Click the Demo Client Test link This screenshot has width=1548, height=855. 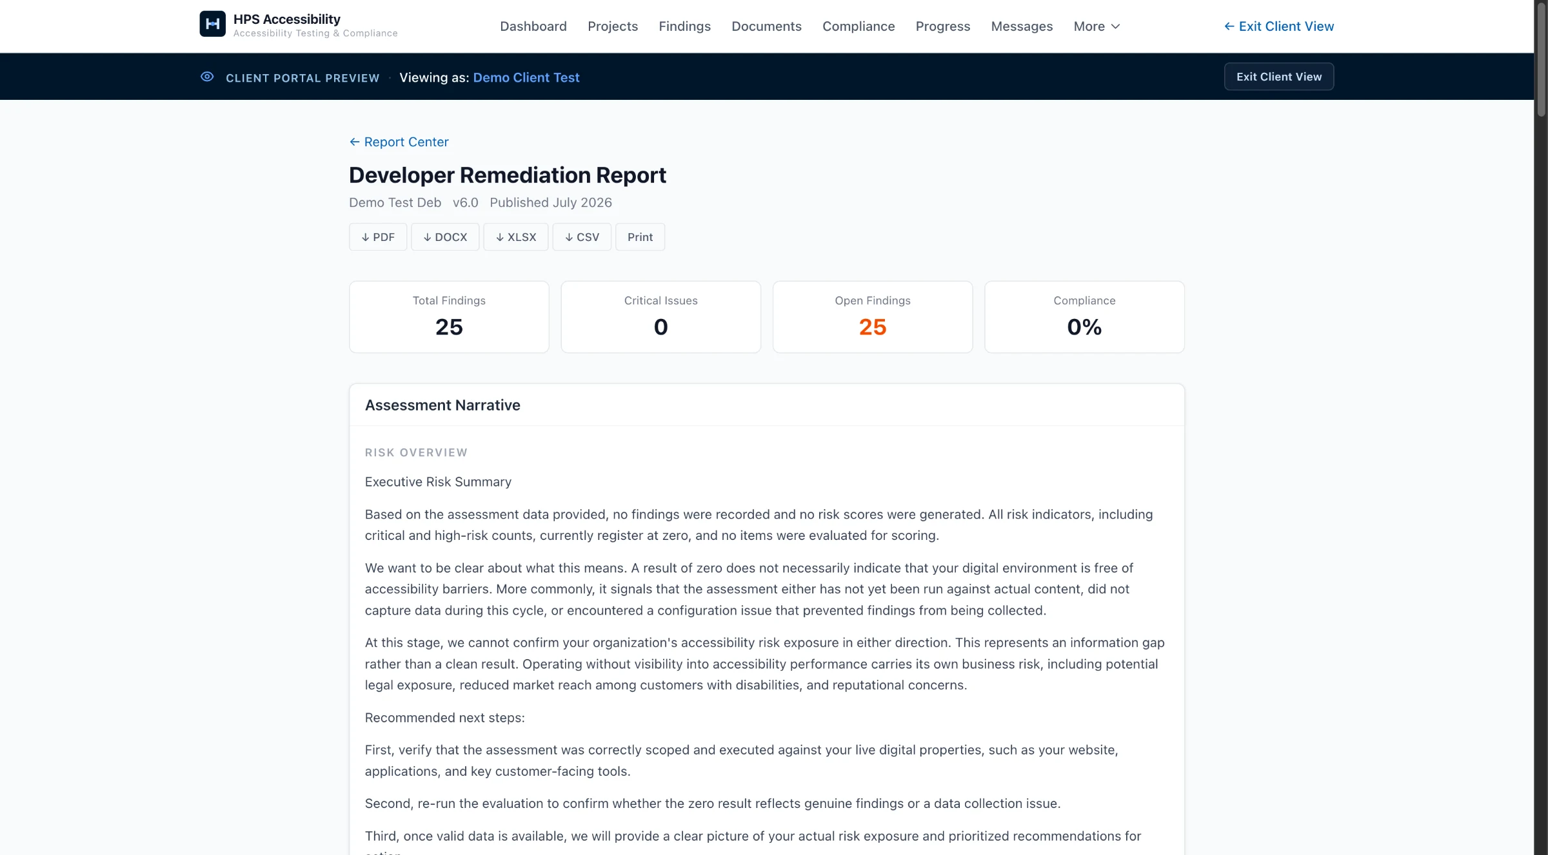tap(526, 77)
